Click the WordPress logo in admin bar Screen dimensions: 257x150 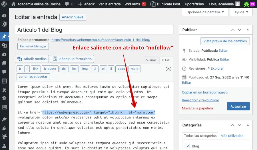[x=4, y=4]
